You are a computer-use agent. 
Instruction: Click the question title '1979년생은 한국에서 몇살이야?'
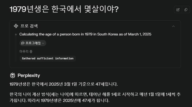[x=64, y=10]
